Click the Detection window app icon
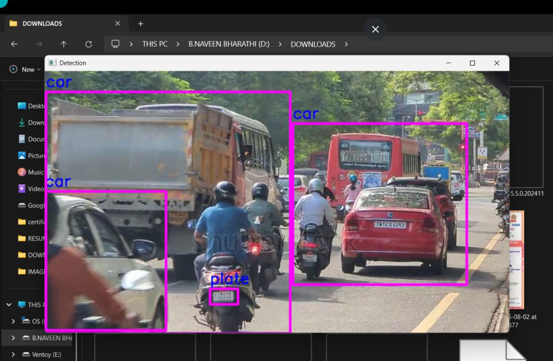 (x=53, y=63)
